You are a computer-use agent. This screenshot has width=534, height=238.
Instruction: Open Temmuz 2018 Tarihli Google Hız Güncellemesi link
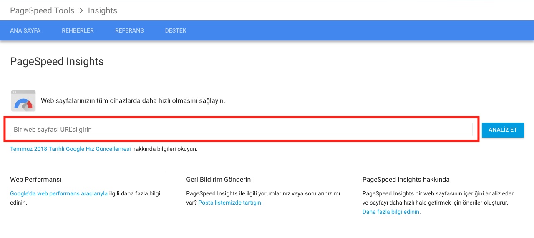[x=71, y=149]
